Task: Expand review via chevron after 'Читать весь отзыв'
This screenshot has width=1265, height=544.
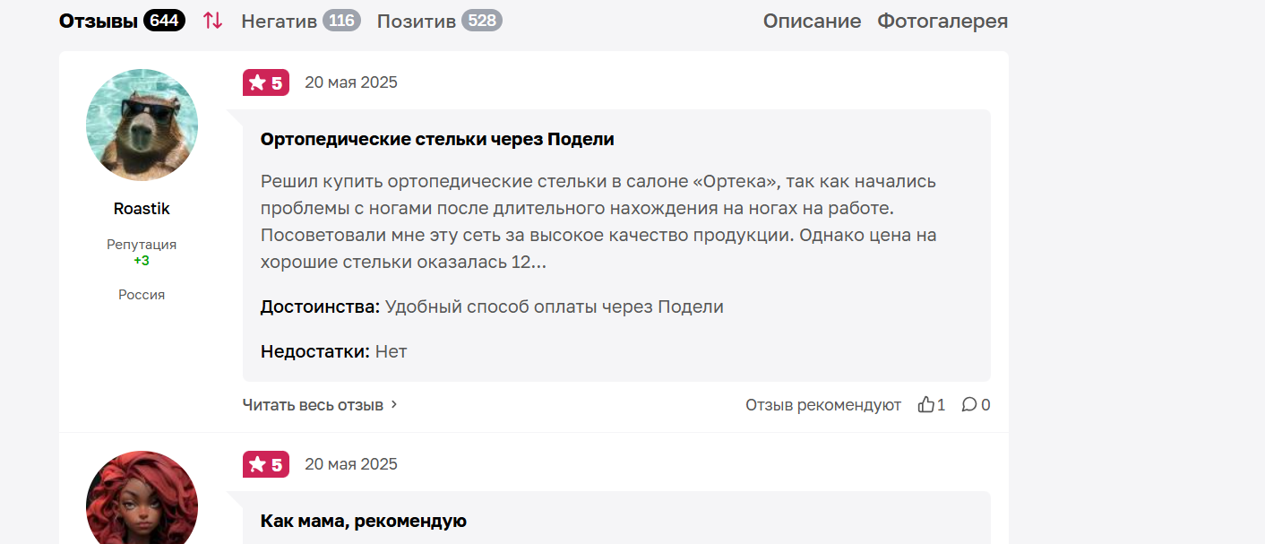Action: pos(394,405)
